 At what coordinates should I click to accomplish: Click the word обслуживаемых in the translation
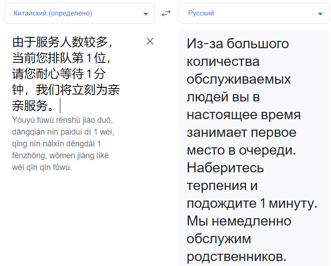239,79
